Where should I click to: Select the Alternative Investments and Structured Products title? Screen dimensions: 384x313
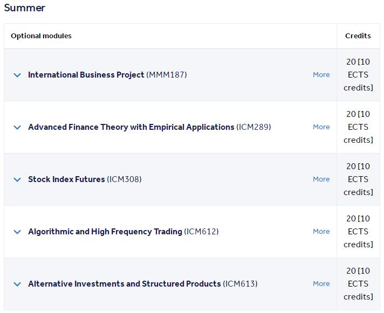point(125,284)
